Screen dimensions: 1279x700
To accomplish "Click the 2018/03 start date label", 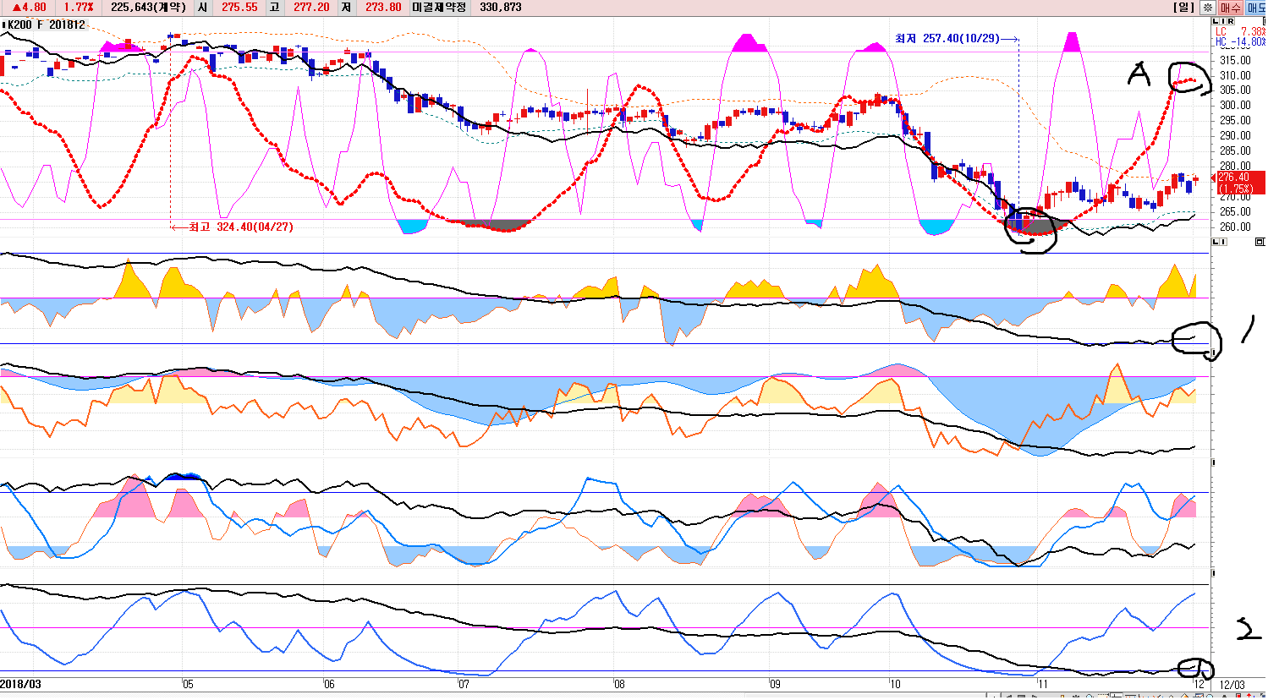I will (x=20, y=684).
